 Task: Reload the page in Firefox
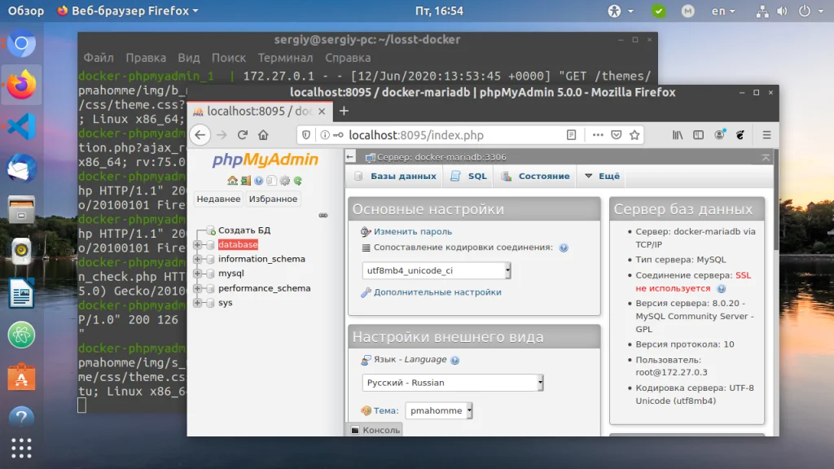tap(243, 135)
